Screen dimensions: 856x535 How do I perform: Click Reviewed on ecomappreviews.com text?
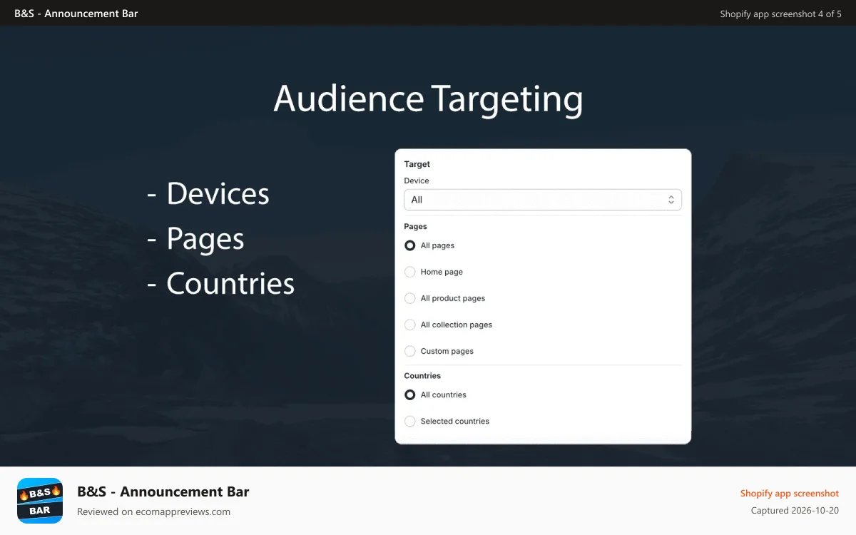[x=153, y=511]
